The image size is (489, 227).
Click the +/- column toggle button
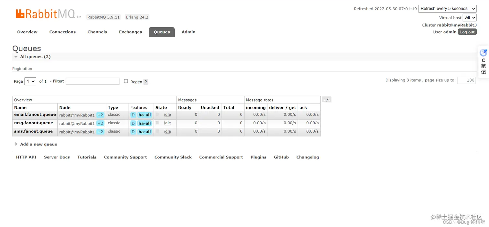coord(327,100)
